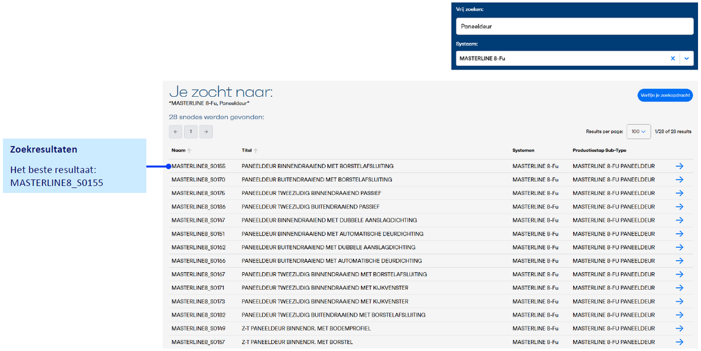Open the arrow for MASTERLINE8_S0175 row
Image resolution: width=701 pixels, height=351 pixels.
[x=679, y=193]
